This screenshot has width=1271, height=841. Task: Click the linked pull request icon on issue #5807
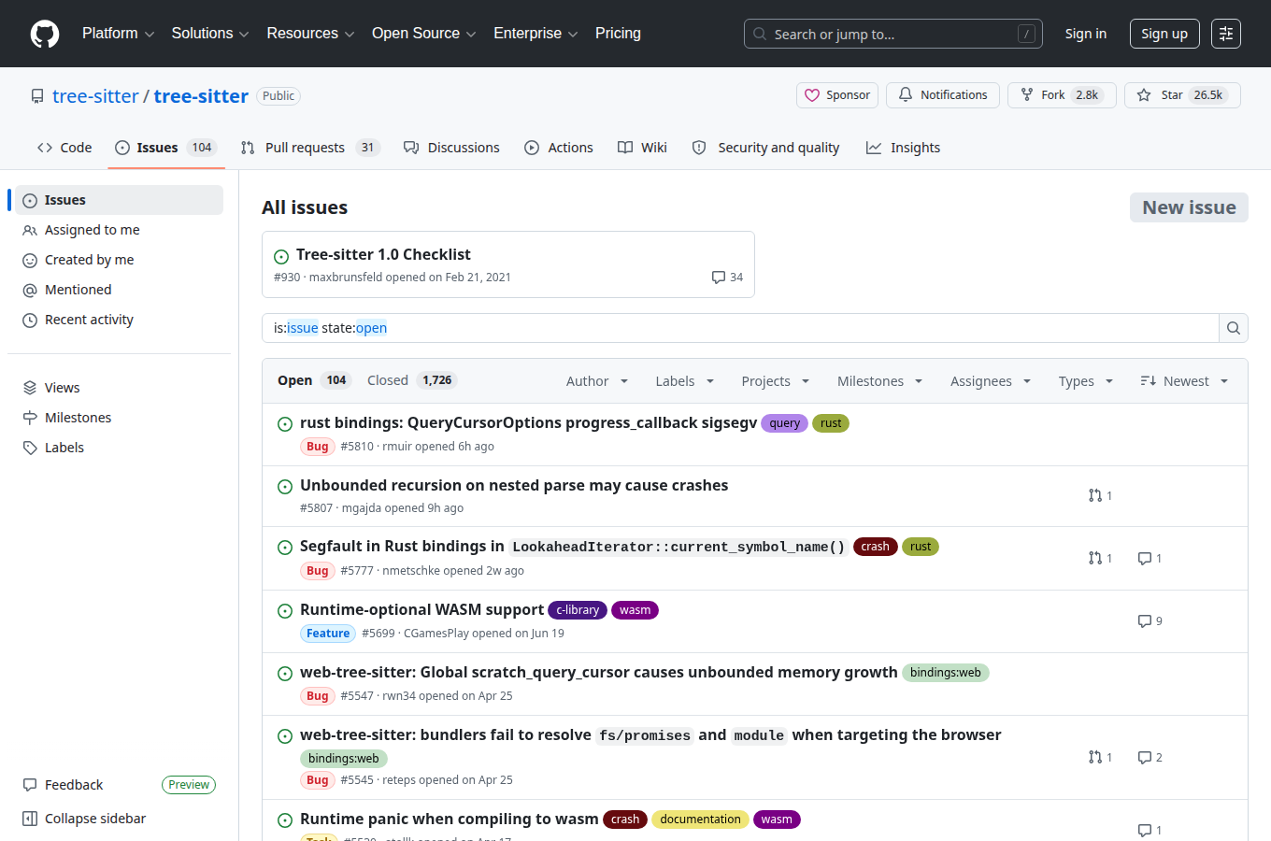1095,495
